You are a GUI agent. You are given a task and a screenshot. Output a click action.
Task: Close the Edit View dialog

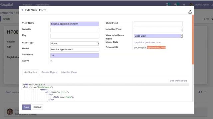pyautogui.click(x=191, y=10)
